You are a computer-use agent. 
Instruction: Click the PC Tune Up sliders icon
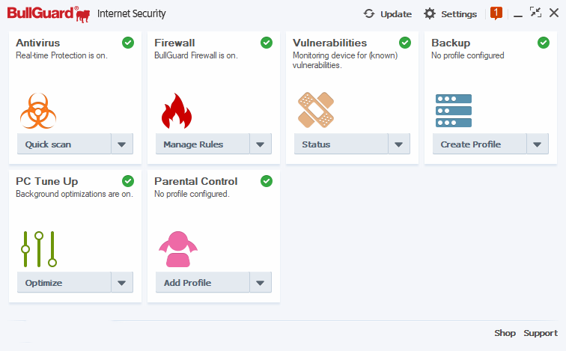point(39,249)
